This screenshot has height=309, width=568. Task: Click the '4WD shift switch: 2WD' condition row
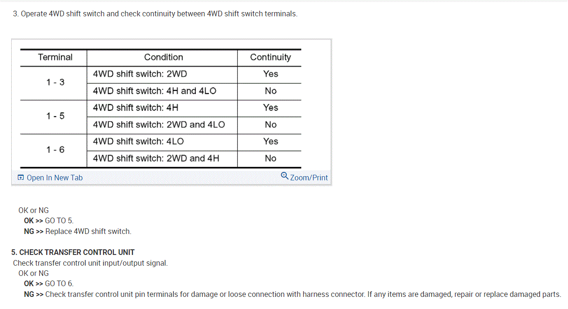(140, 74)
